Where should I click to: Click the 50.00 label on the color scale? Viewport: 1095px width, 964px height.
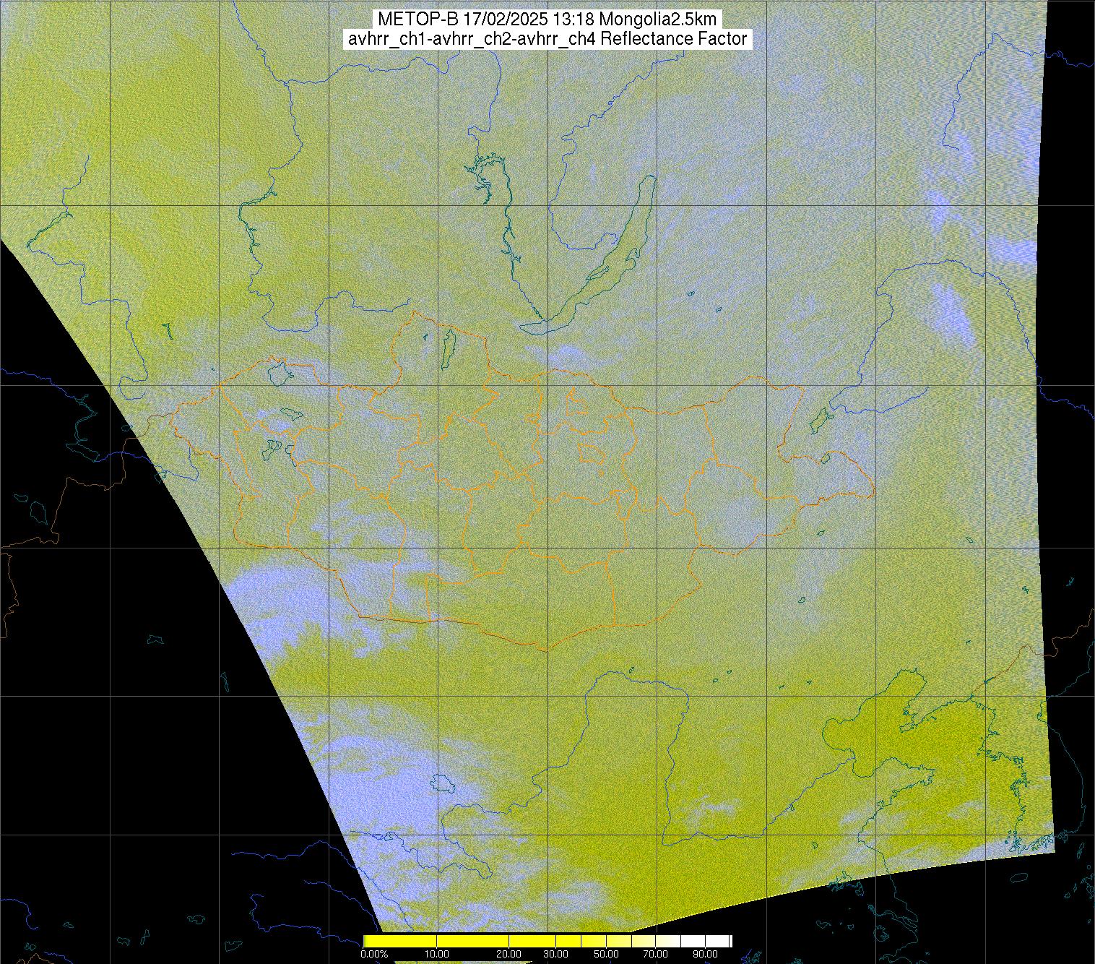click(606, 954)
